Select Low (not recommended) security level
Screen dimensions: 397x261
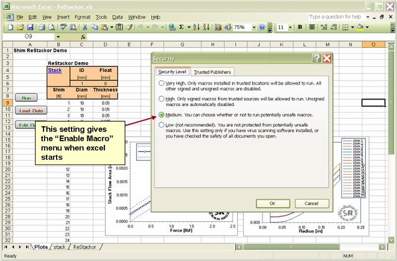coord(161,125)
